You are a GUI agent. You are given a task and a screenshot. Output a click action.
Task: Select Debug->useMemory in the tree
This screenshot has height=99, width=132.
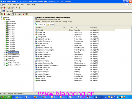pos(14,65)
